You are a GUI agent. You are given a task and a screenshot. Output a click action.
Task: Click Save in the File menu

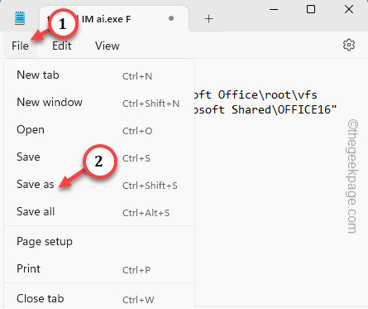point(99,157)
